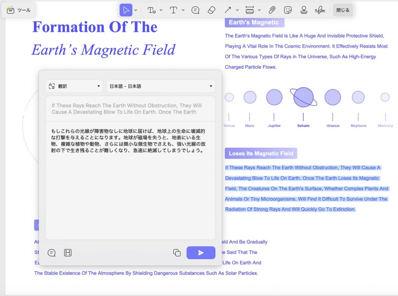The width and height of the screenshot is (398, 296).
Task: Click highlighted line 'If These Rays Reach The Earth'
Action: coord(303,168)
